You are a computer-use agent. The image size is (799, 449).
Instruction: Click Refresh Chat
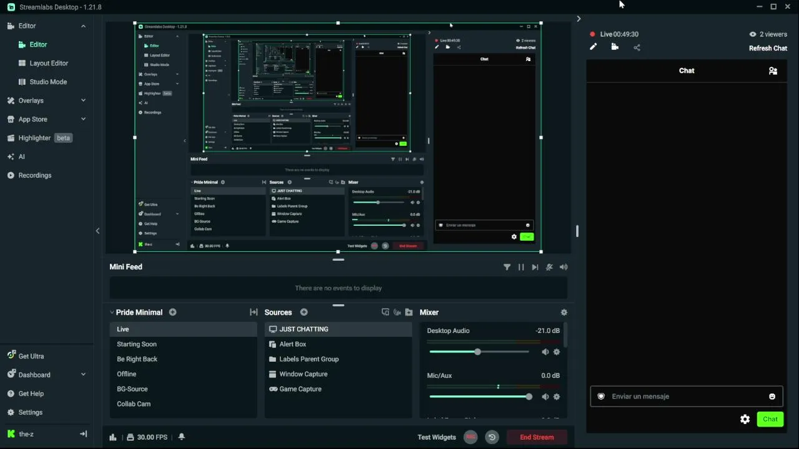click(768, 48)
